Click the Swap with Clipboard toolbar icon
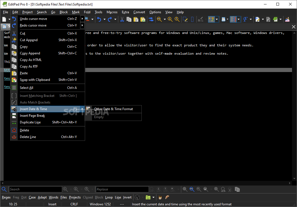Viewport: 297px width, 207px height. (x=143, y=19)
